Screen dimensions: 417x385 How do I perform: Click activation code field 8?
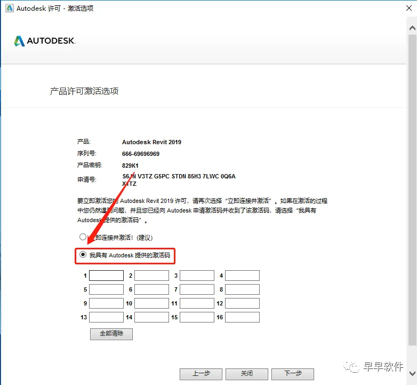[x=242, y=289]
